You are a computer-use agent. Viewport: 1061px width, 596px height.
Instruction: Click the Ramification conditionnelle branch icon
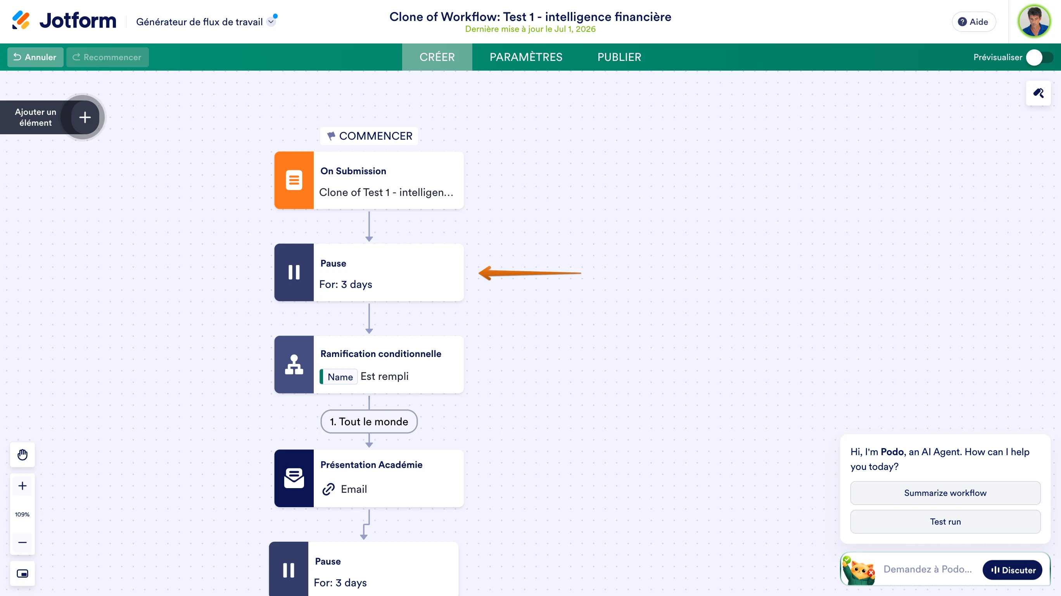pyautogui.click(x=294, y=364)
